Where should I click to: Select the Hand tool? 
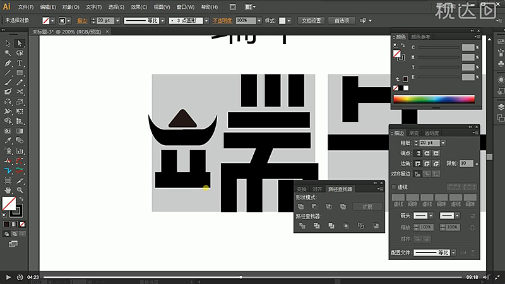click(x=8, y=190)
